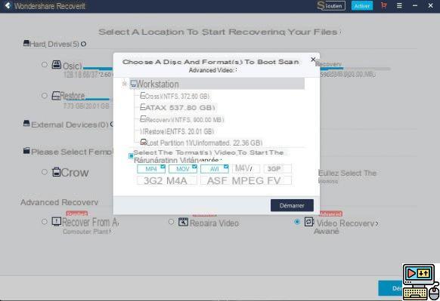Select the Video Recovery Avancé radio button
This screenshot has width=440, height=301.
pos(297,222)
